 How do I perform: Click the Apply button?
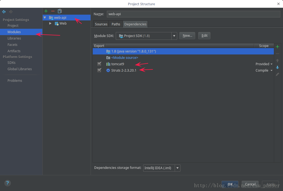(x=270, y=184)
